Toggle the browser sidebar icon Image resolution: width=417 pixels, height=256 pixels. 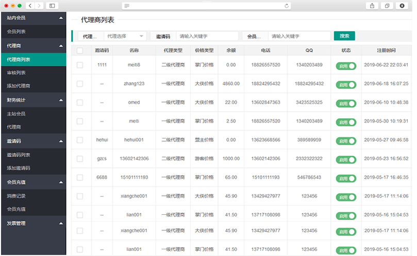coord(52,6)
